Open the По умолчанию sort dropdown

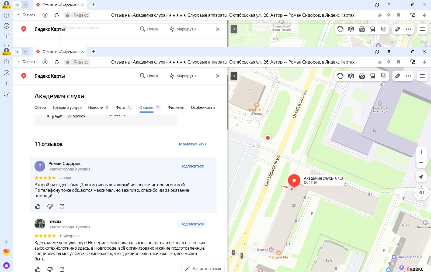point(192,144)
